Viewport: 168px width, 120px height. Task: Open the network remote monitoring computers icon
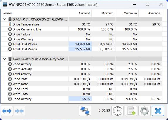[85, 111]
